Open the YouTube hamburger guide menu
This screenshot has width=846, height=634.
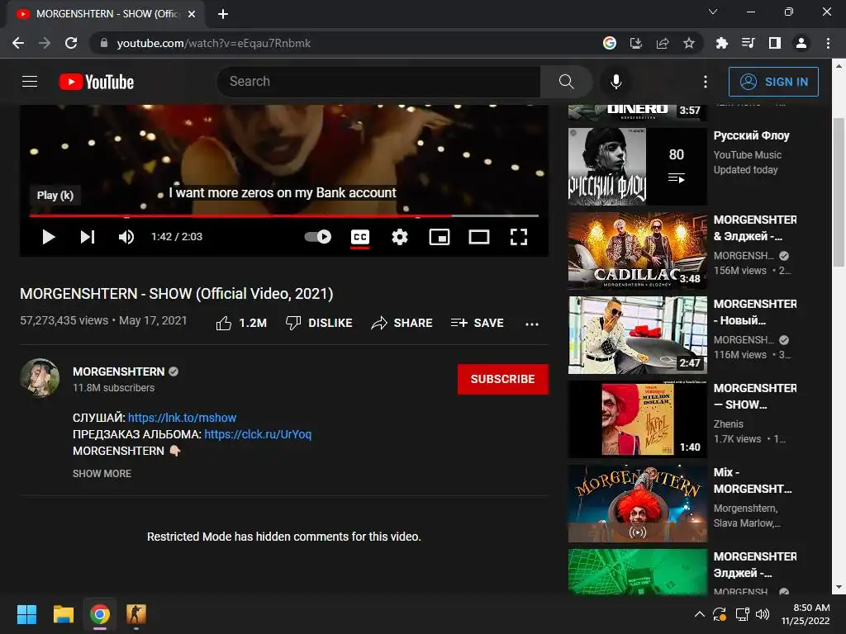(x=30, y=82)
